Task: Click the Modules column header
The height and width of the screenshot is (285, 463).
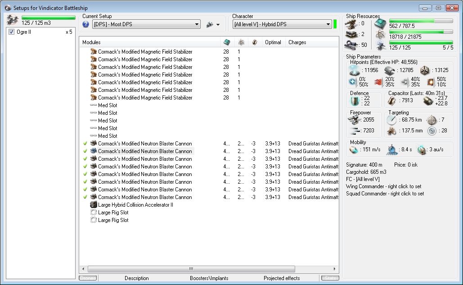Action: point(150,42)
